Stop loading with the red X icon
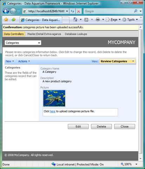 pyautogui.click(x=79, y=11)
